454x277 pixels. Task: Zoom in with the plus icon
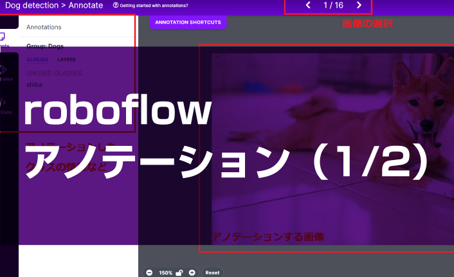click(192, 273)
